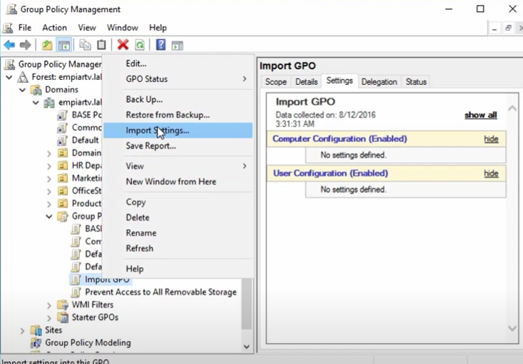This screenshot has height=364, width=523.
Task: Click the Paste clipboard toolbar icon
Action: click(102, 45)
